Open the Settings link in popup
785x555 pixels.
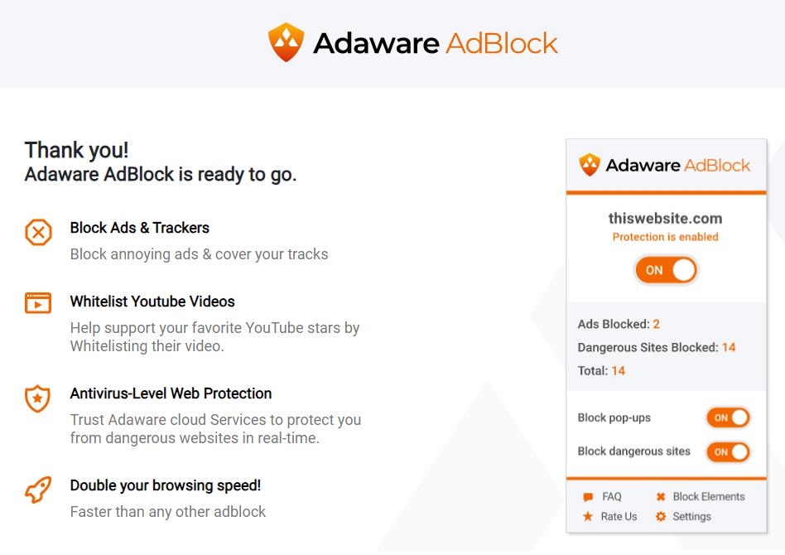(692, 516)
